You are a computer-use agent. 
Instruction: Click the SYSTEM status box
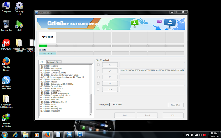pyautogui.click(x=48, y=37)
